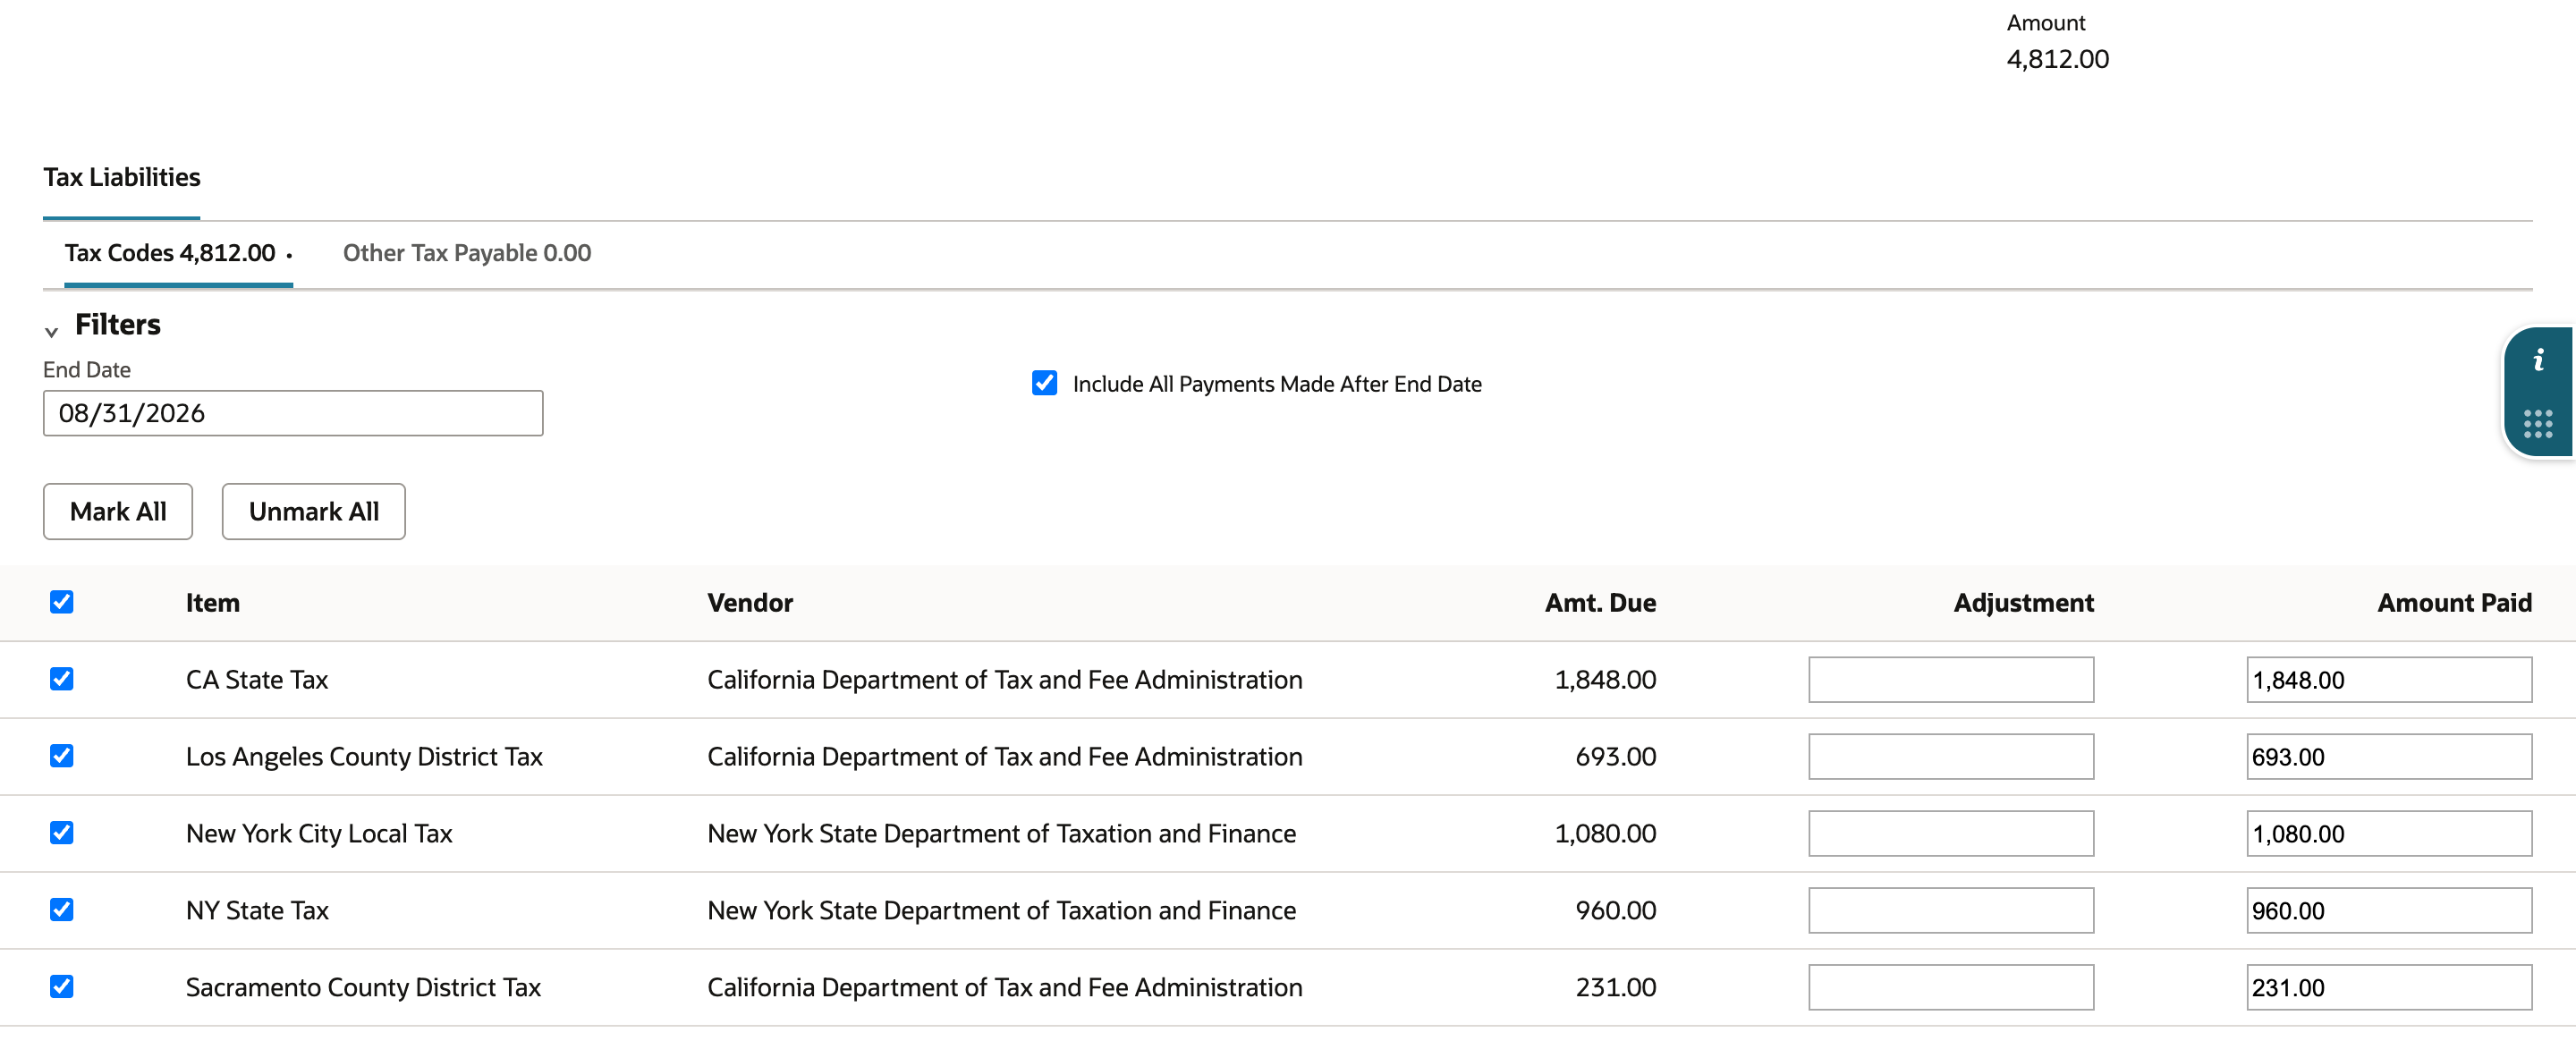Click the Adjustment column header
Screen dimensions: 2576x1041
click(2023, 602)
